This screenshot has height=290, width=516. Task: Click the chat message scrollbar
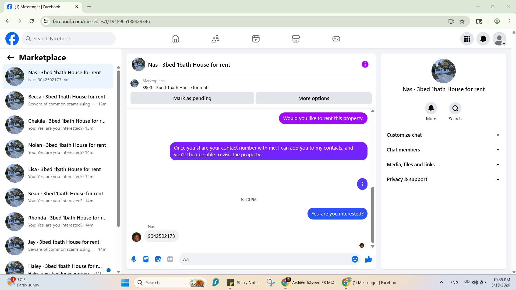point(373,215)
